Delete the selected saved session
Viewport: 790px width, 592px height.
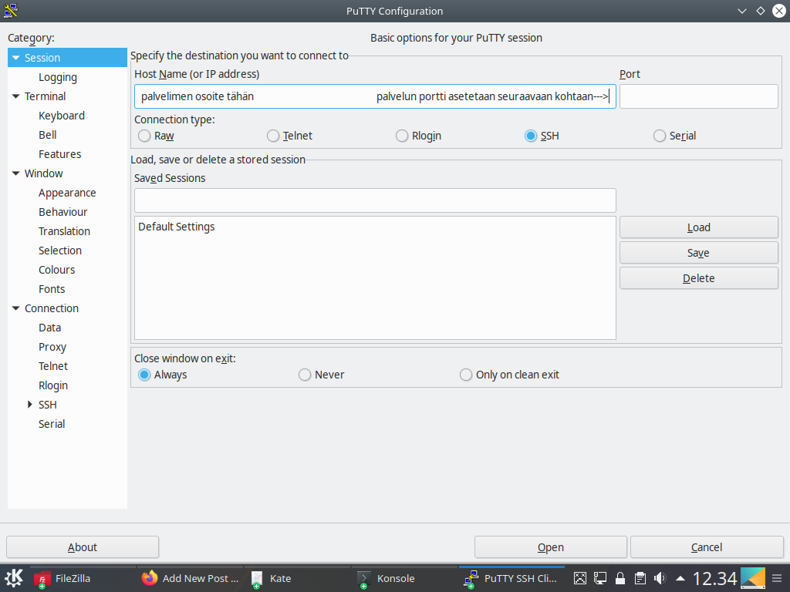(699, 278)
